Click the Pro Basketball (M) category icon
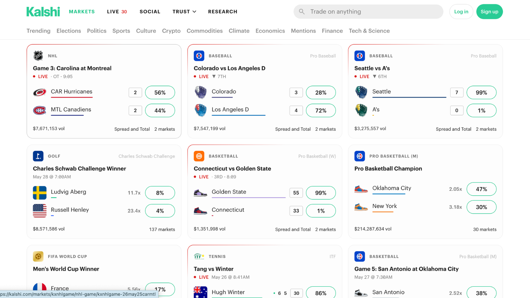 [x=360, y=156]
